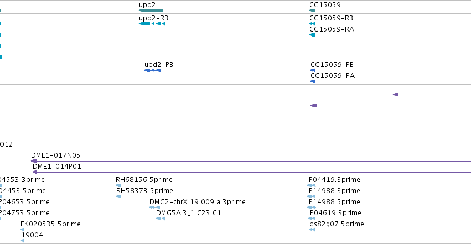Viewport: 471px width, 244px height.
Task: Select the DMG5A.3_1.C23.C1 feature glyph
Action: [161, 219]
